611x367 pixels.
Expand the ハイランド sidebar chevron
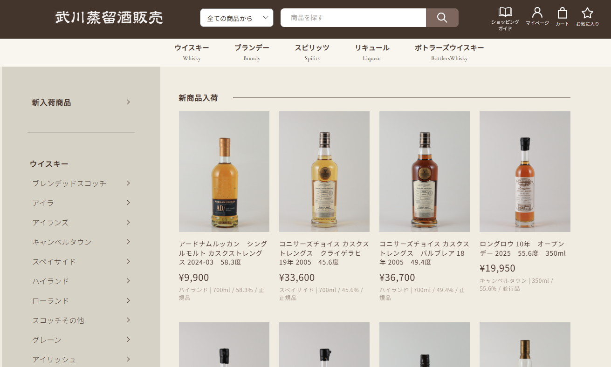[x=128, y=281]
